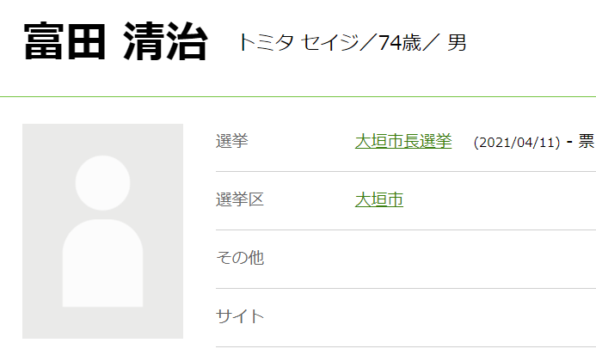
Task: Click the election date (2021/04/11)
Action: coord(517,143)
